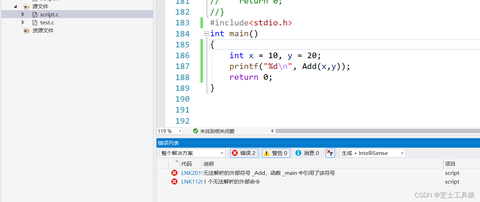Toggle the 警告 0 warnings filter
This screenshot has width=480, height=202.
(x=276, y=153)
